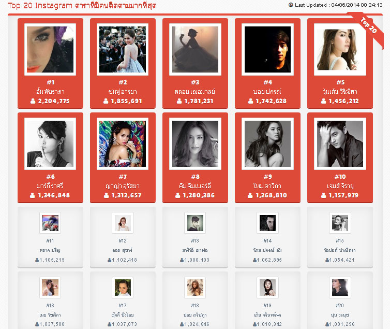Click the Top 20 Instagram page heading
This screenshot has height=329, width=390.
82,6
